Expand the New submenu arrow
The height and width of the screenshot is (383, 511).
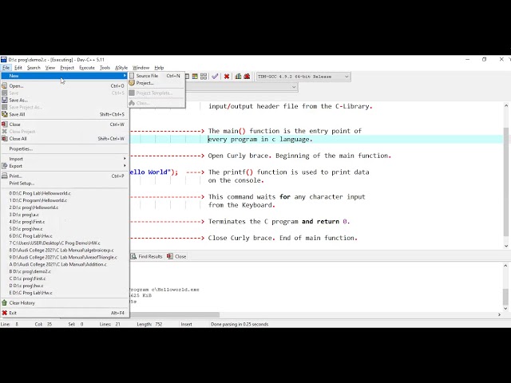tap(125, 76)
